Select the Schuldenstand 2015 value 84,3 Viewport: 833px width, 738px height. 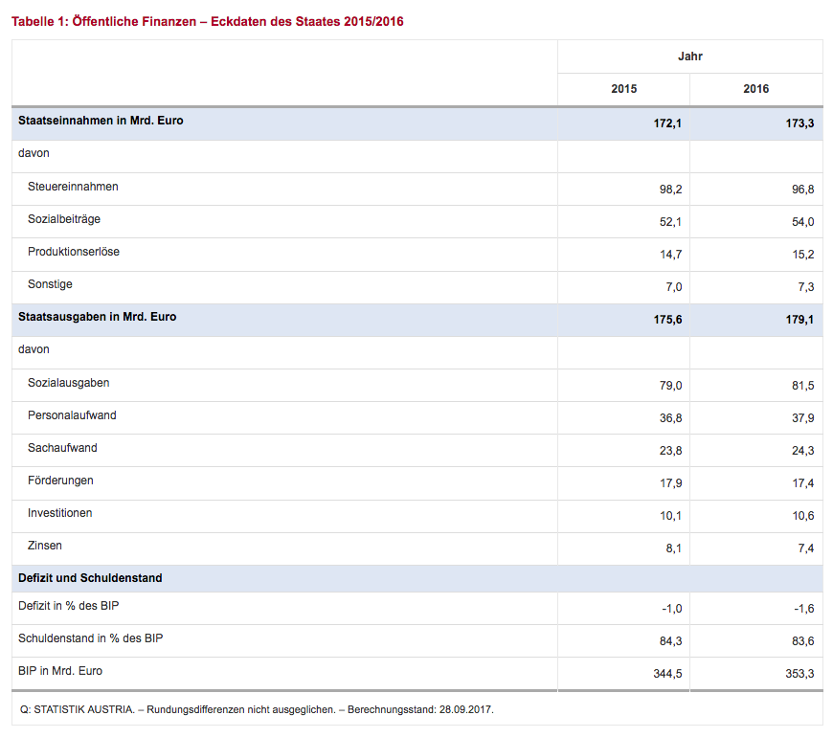670,641
